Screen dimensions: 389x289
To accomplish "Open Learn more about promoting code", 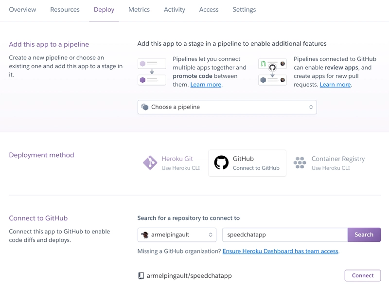I will pyautogui.click(x=206, y=85).
